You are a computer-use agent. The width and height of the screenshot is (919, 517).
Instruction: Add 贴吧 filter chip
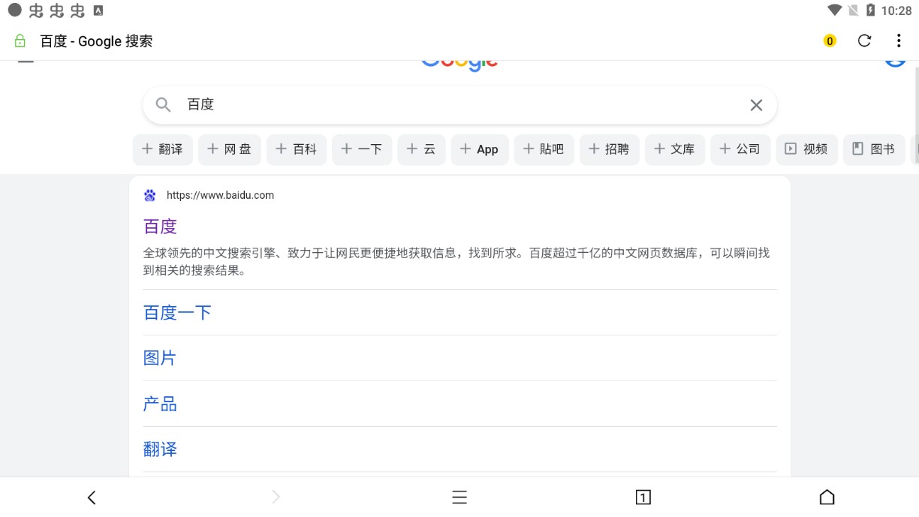pyautogui.click(x=544, y=149)
